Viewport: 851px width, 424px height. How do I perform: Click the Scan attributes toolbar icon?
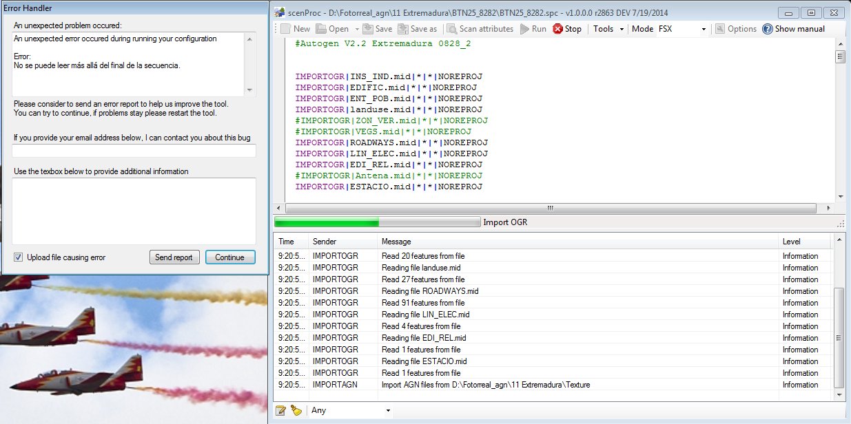[x=452, y=29]
